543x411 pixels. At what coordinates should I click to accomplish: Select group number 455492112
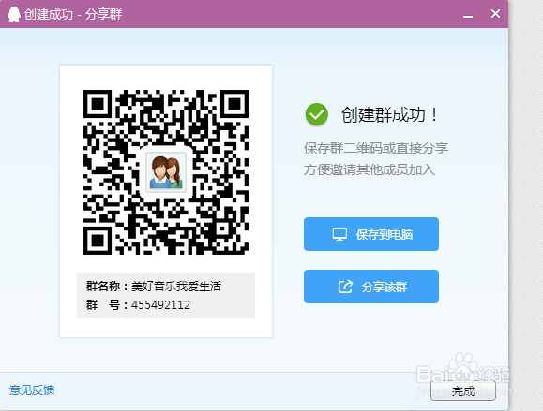tap(160, 305)
